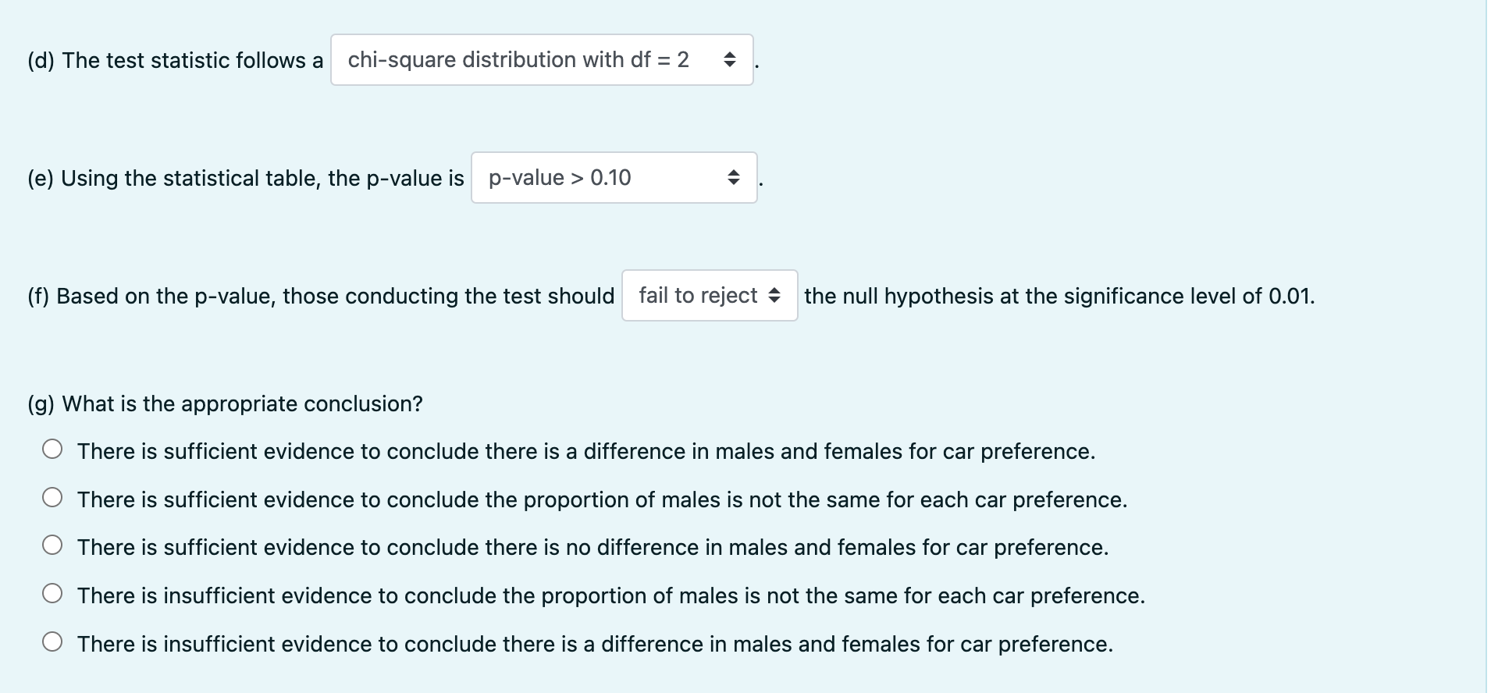Click the first conclusion option's label text
This screenshot has width=1491, height=693.
585,451
